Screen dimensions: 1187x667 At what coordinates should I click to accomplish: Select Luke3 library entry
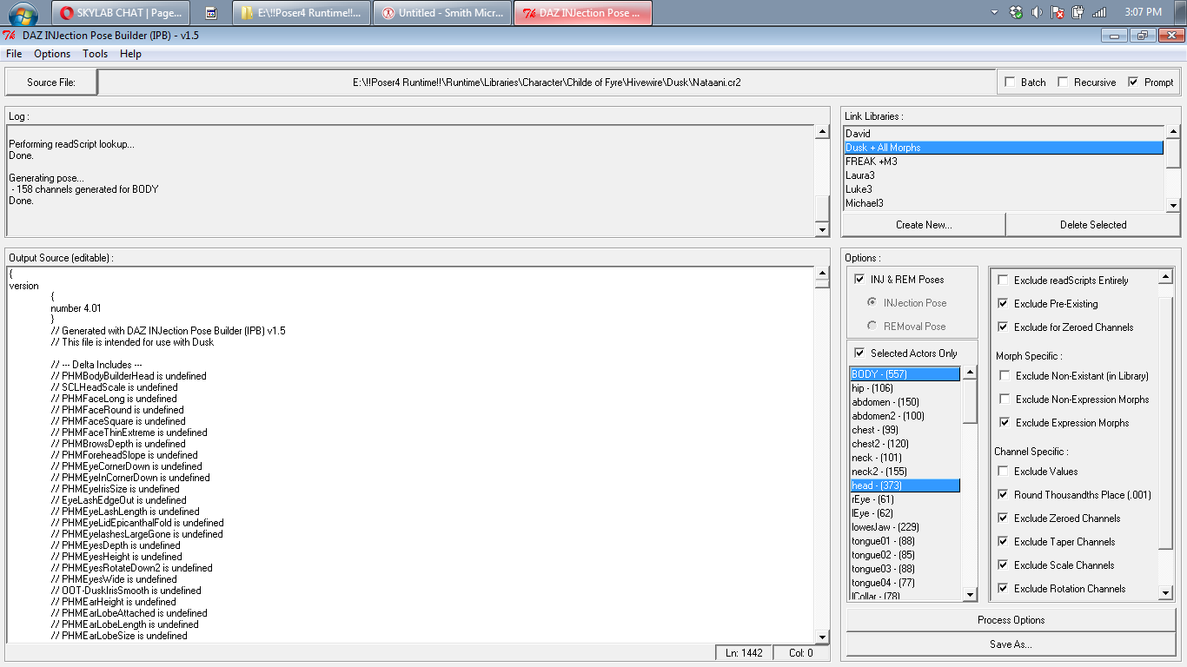point(1004,189)
